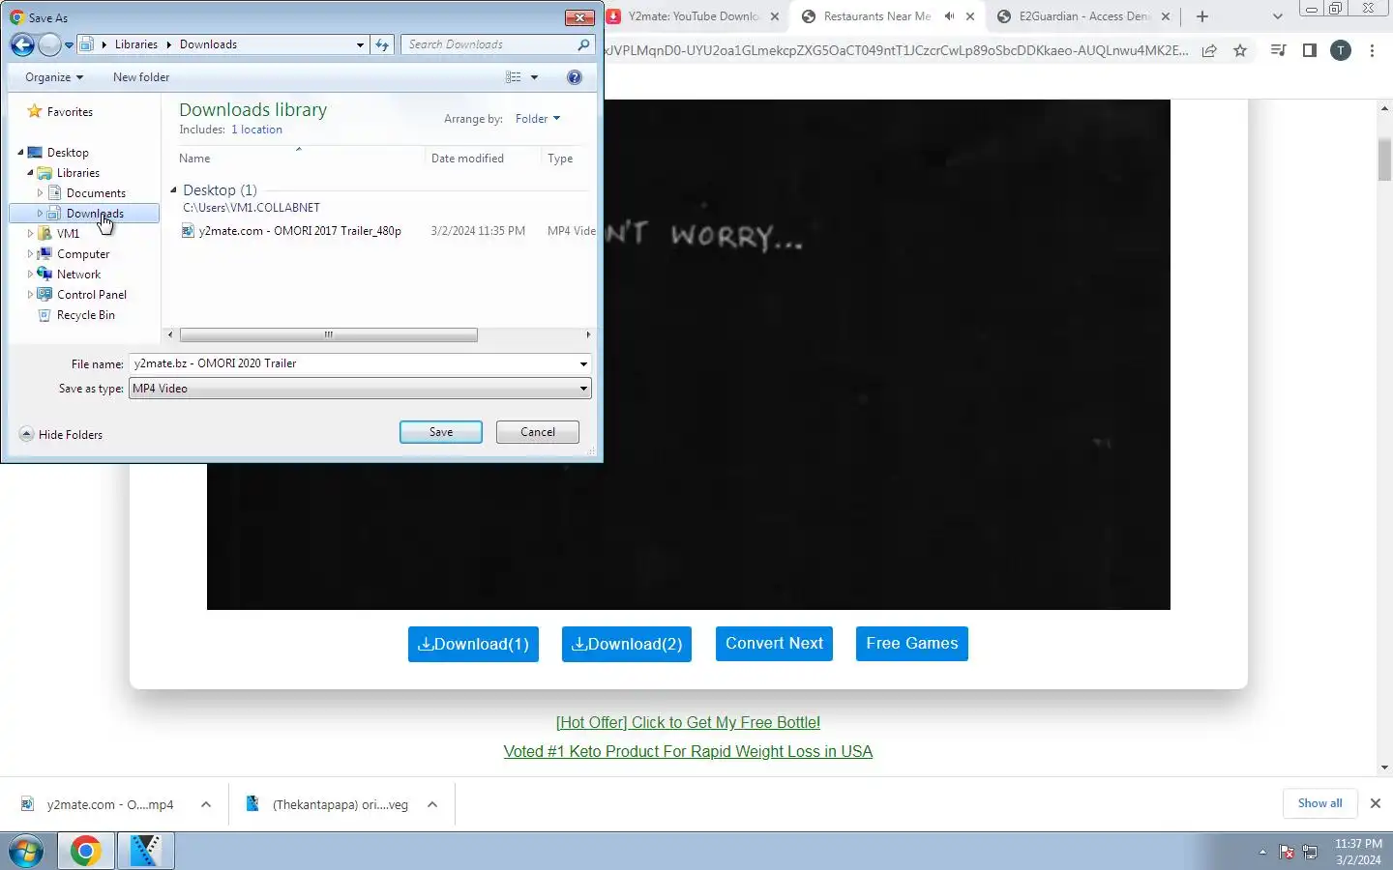Open Voted #1 Keto Product link
This screenshot has height=870, width=1393.
(x=688, y=752)
